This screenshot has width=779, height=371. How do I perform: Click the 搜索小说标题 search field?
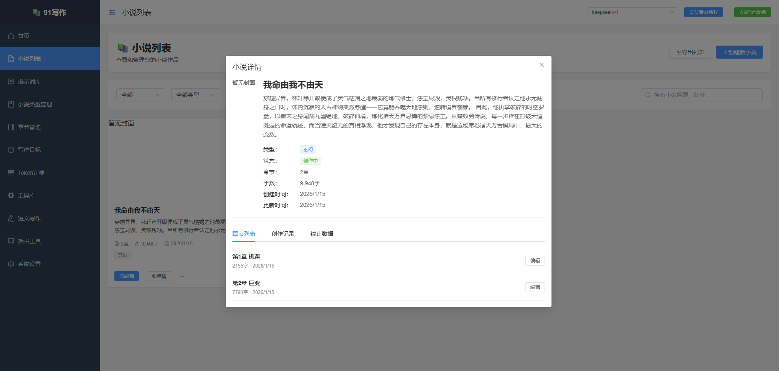704,95
